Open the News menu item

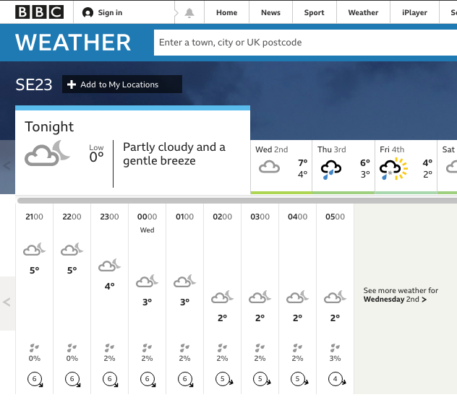[270, 12]
